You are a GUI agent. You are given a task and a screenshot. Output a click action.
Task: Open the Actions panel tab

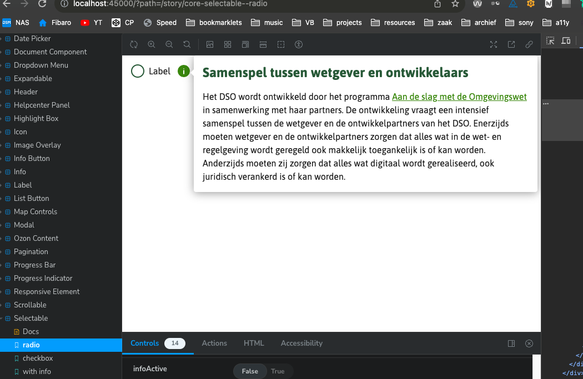214,343
